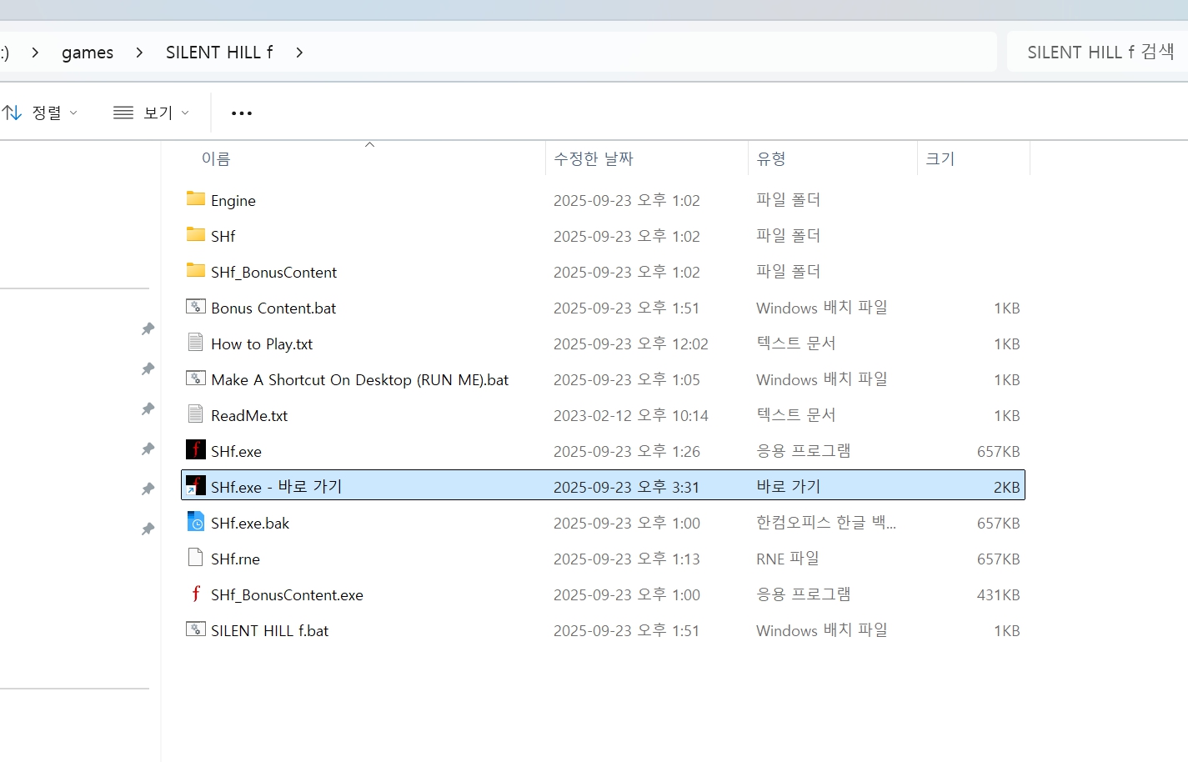Sort by the 이름 column header

[x=216, y=158]
